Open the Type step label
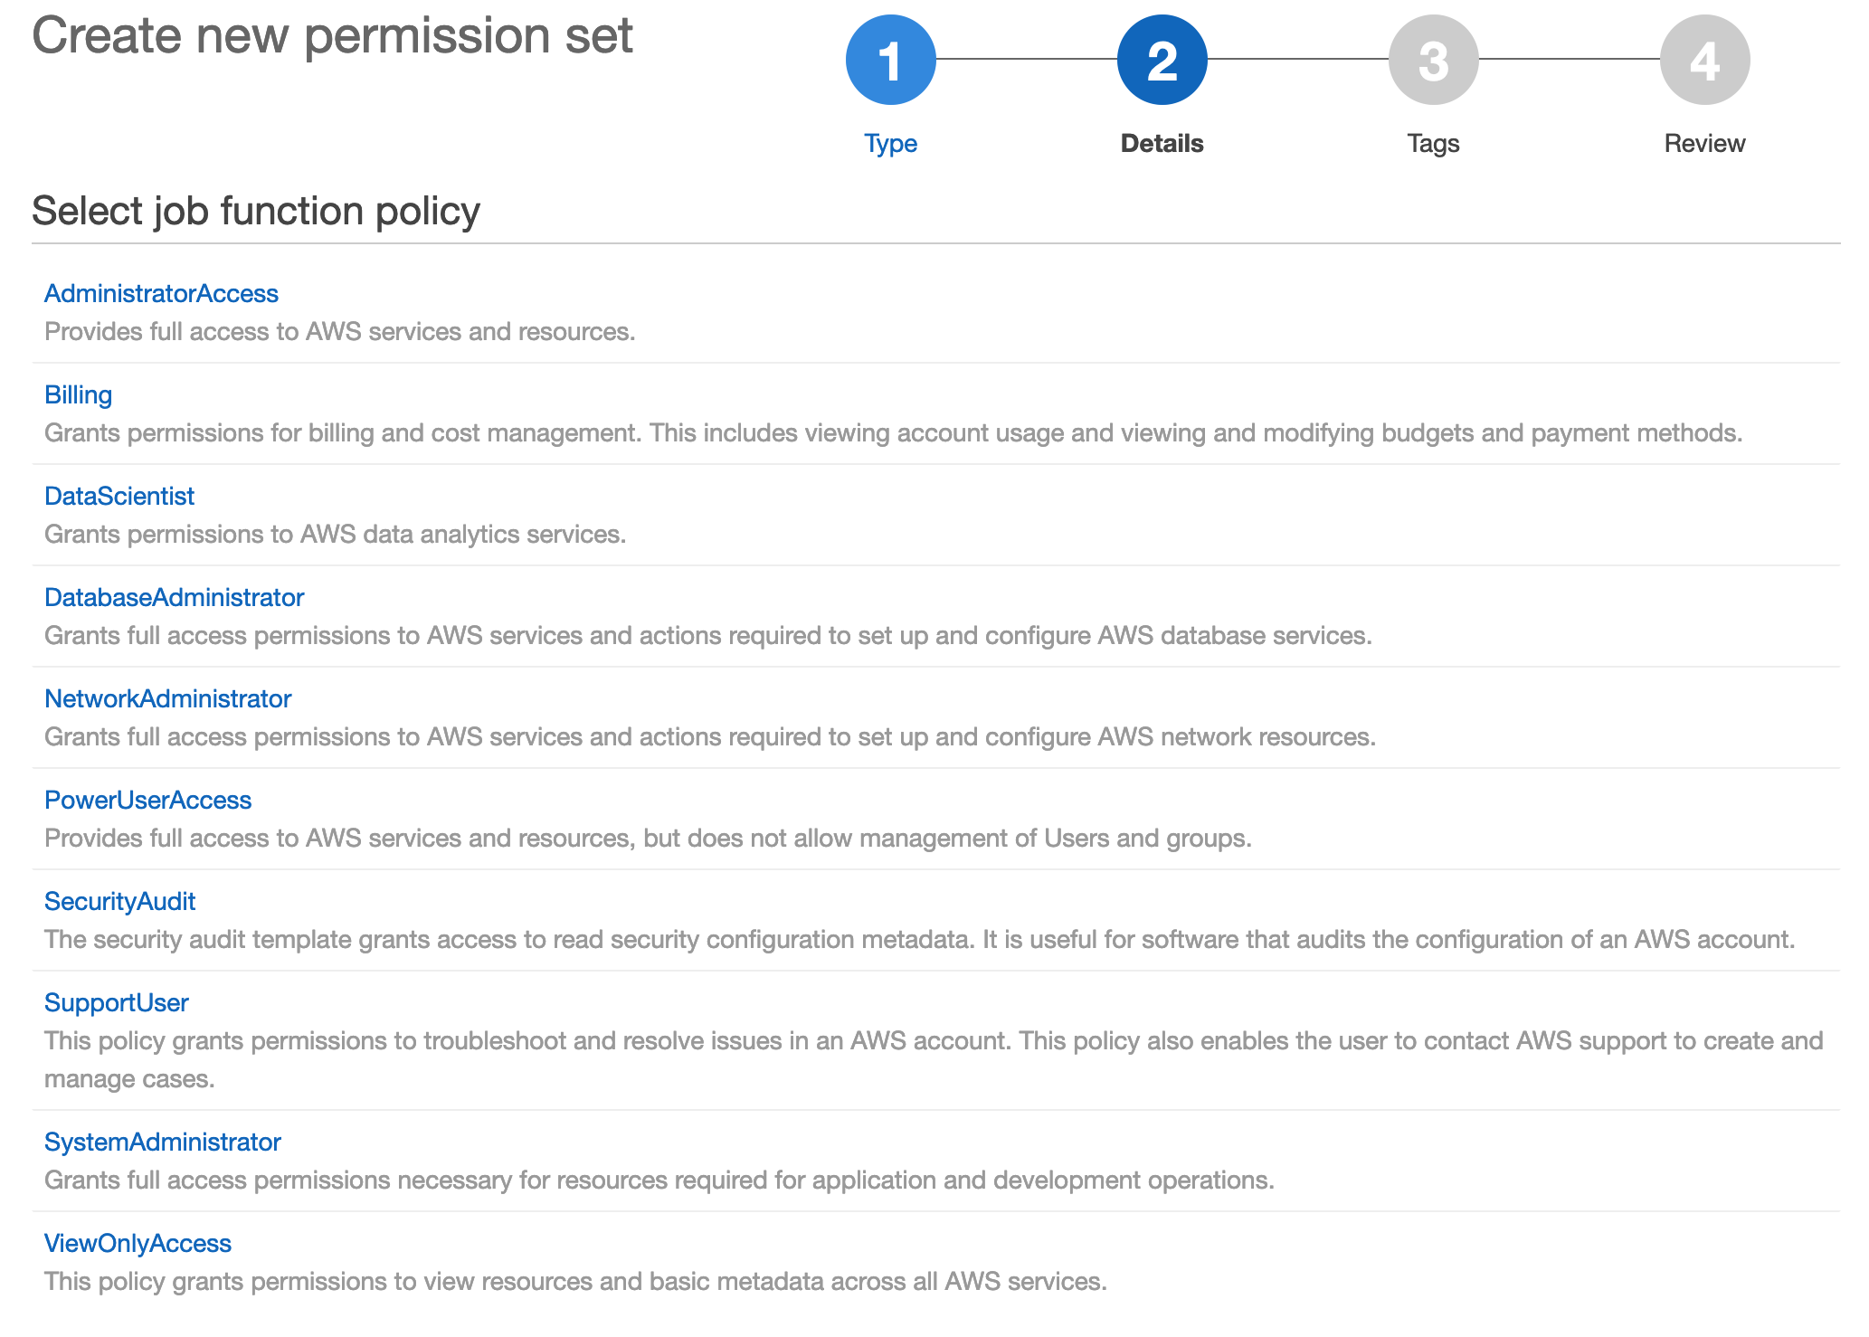This screenshot has height=1337, width=1869. tap(890, 143)
